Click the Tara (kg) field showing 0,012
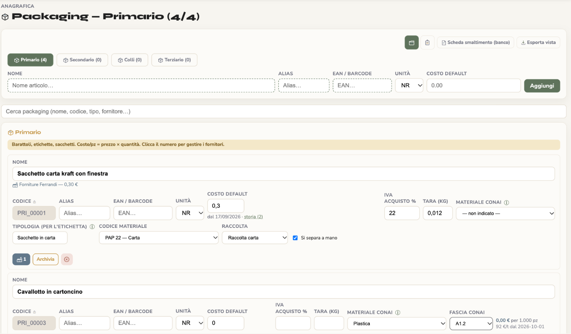This screenshot has width=571, height=334. coord(438,213)
